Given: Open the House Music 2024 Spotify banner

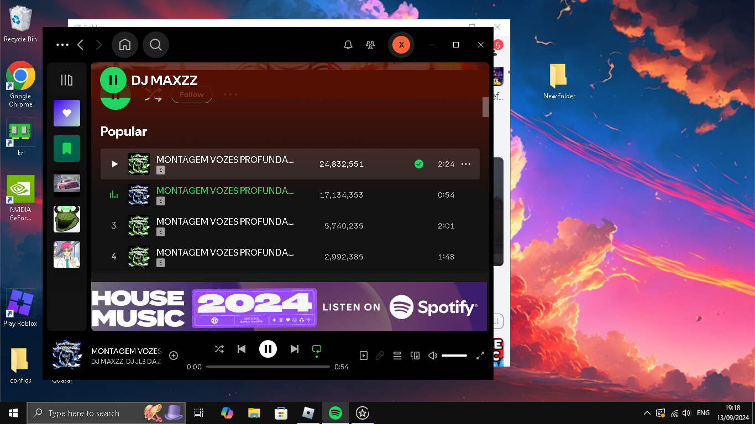Looking at the screenshot, I should point(289,307).
